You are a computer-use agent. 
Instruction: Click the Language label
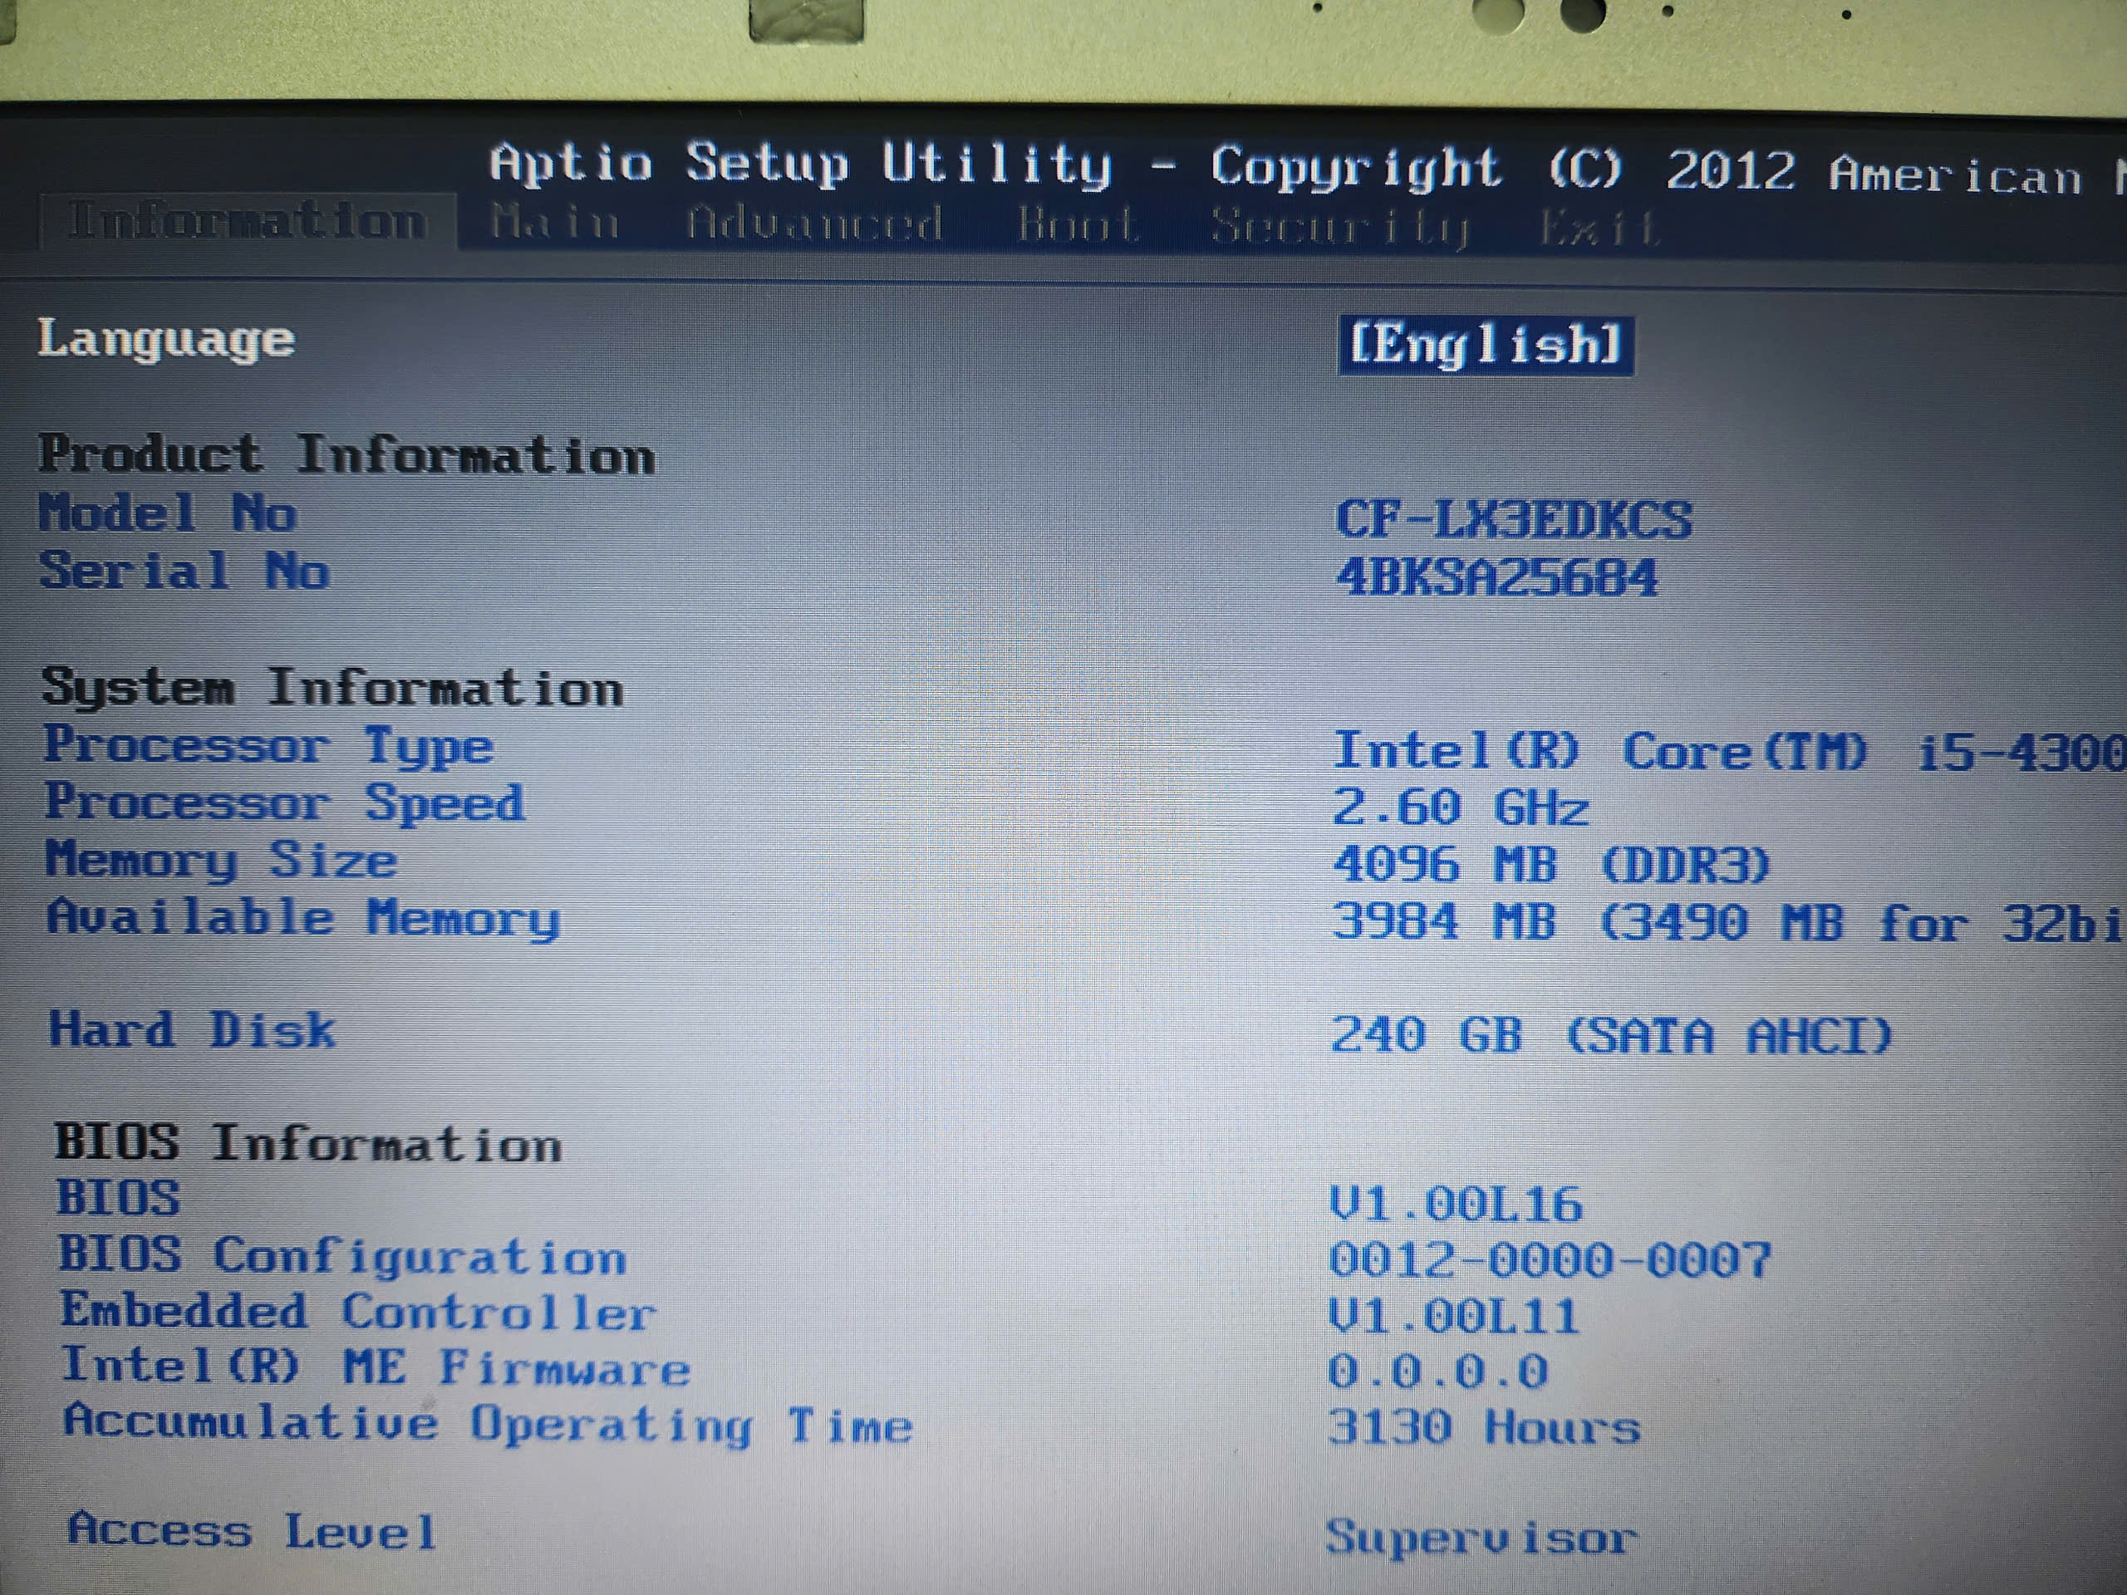tap(166, 340)
